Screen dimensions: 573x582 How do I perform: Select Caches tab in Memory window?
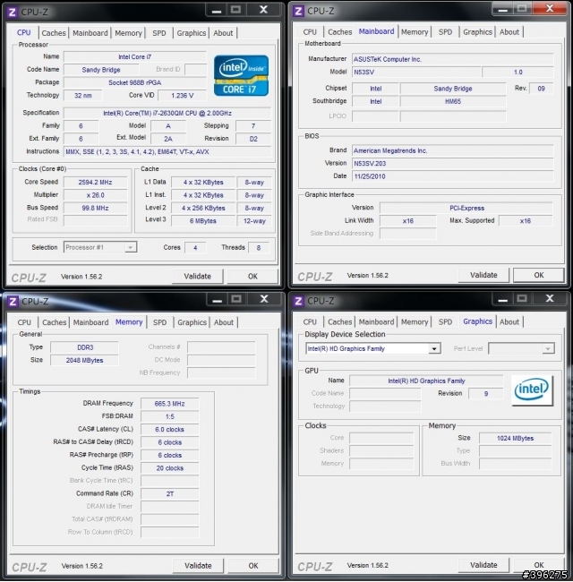(x=55, y=322)
